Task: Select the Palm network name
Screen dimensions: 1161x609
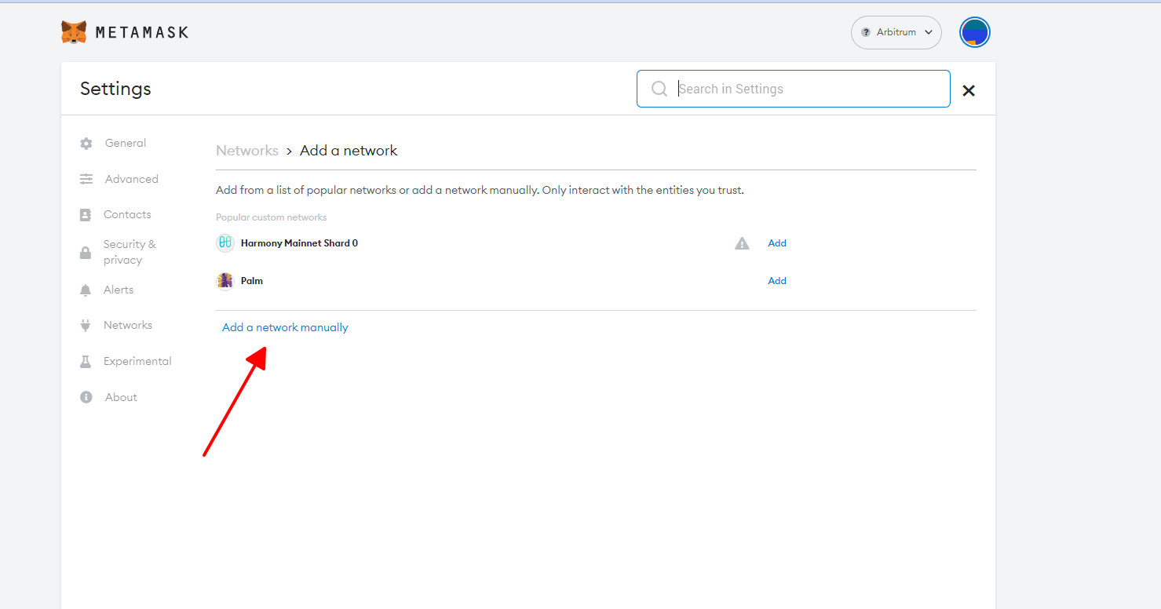Action: point(252,281)
